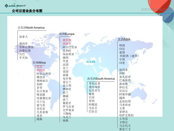Click 墨西哥 in the North America list
The width and height of the screenshot is (174, 131).
(23, 44)
